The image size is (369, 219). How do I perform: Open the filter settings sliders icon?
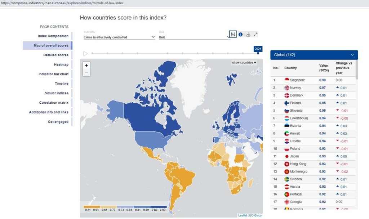pyautogui.click(x=233, y=35)
